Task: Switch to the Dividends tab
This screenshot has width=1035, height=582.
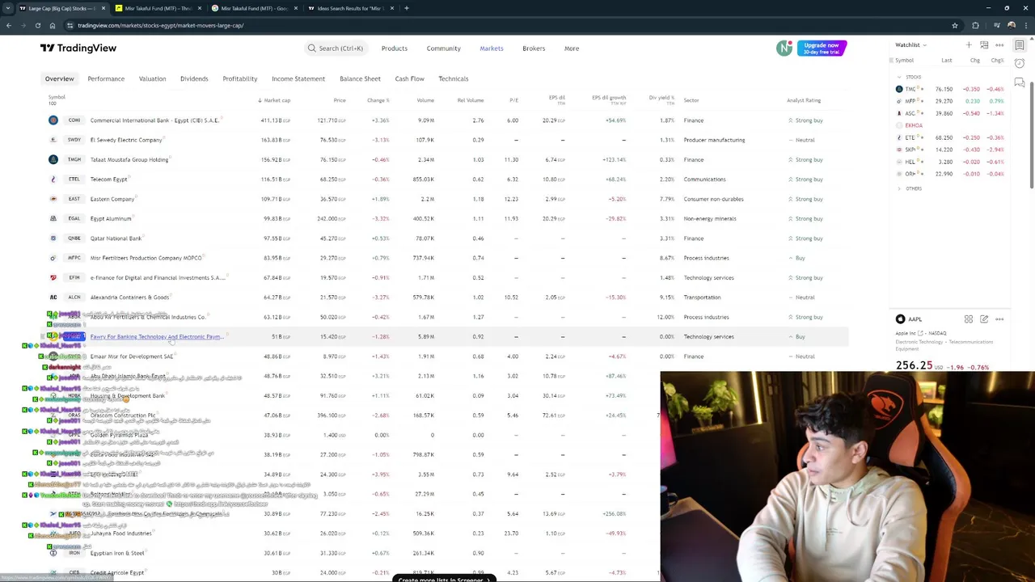Action: point(194,78)
